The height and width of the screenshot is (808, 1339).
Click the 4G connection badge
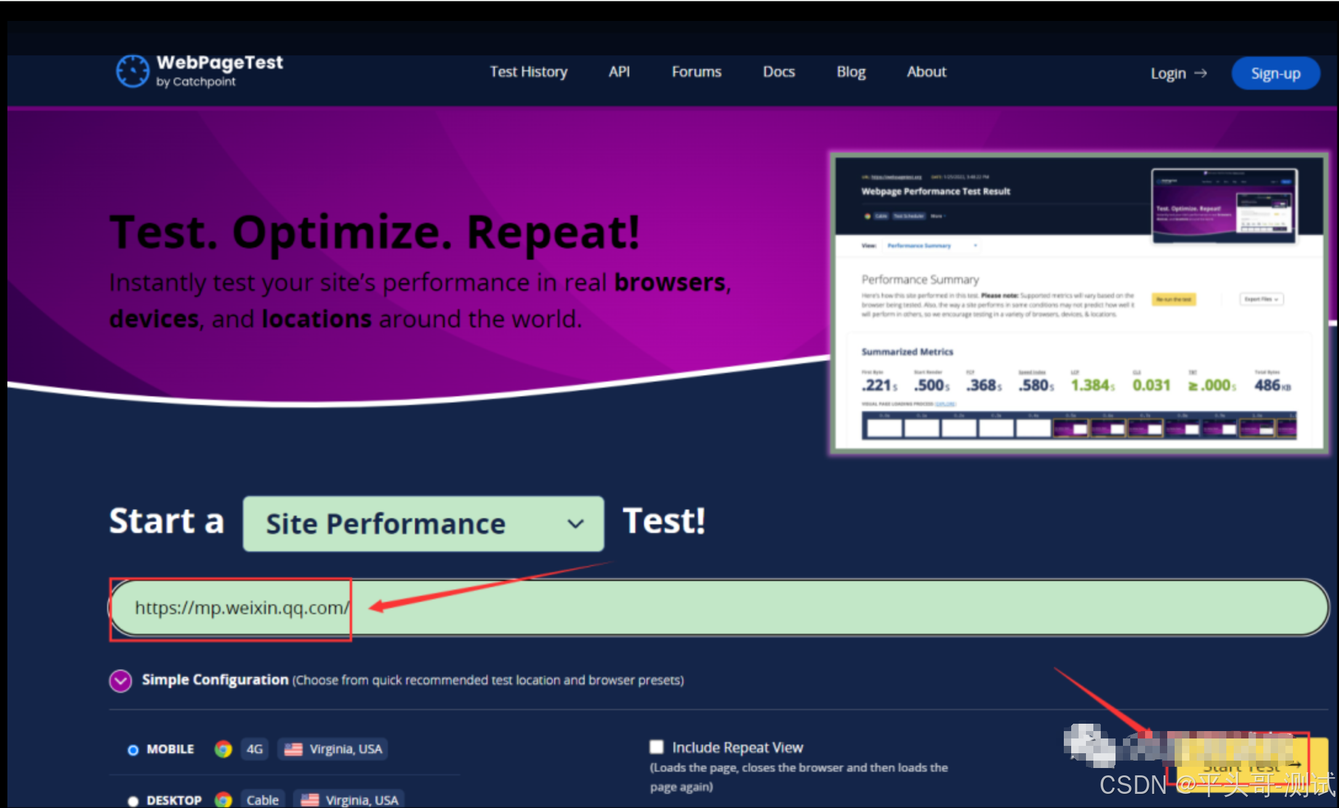254,749
